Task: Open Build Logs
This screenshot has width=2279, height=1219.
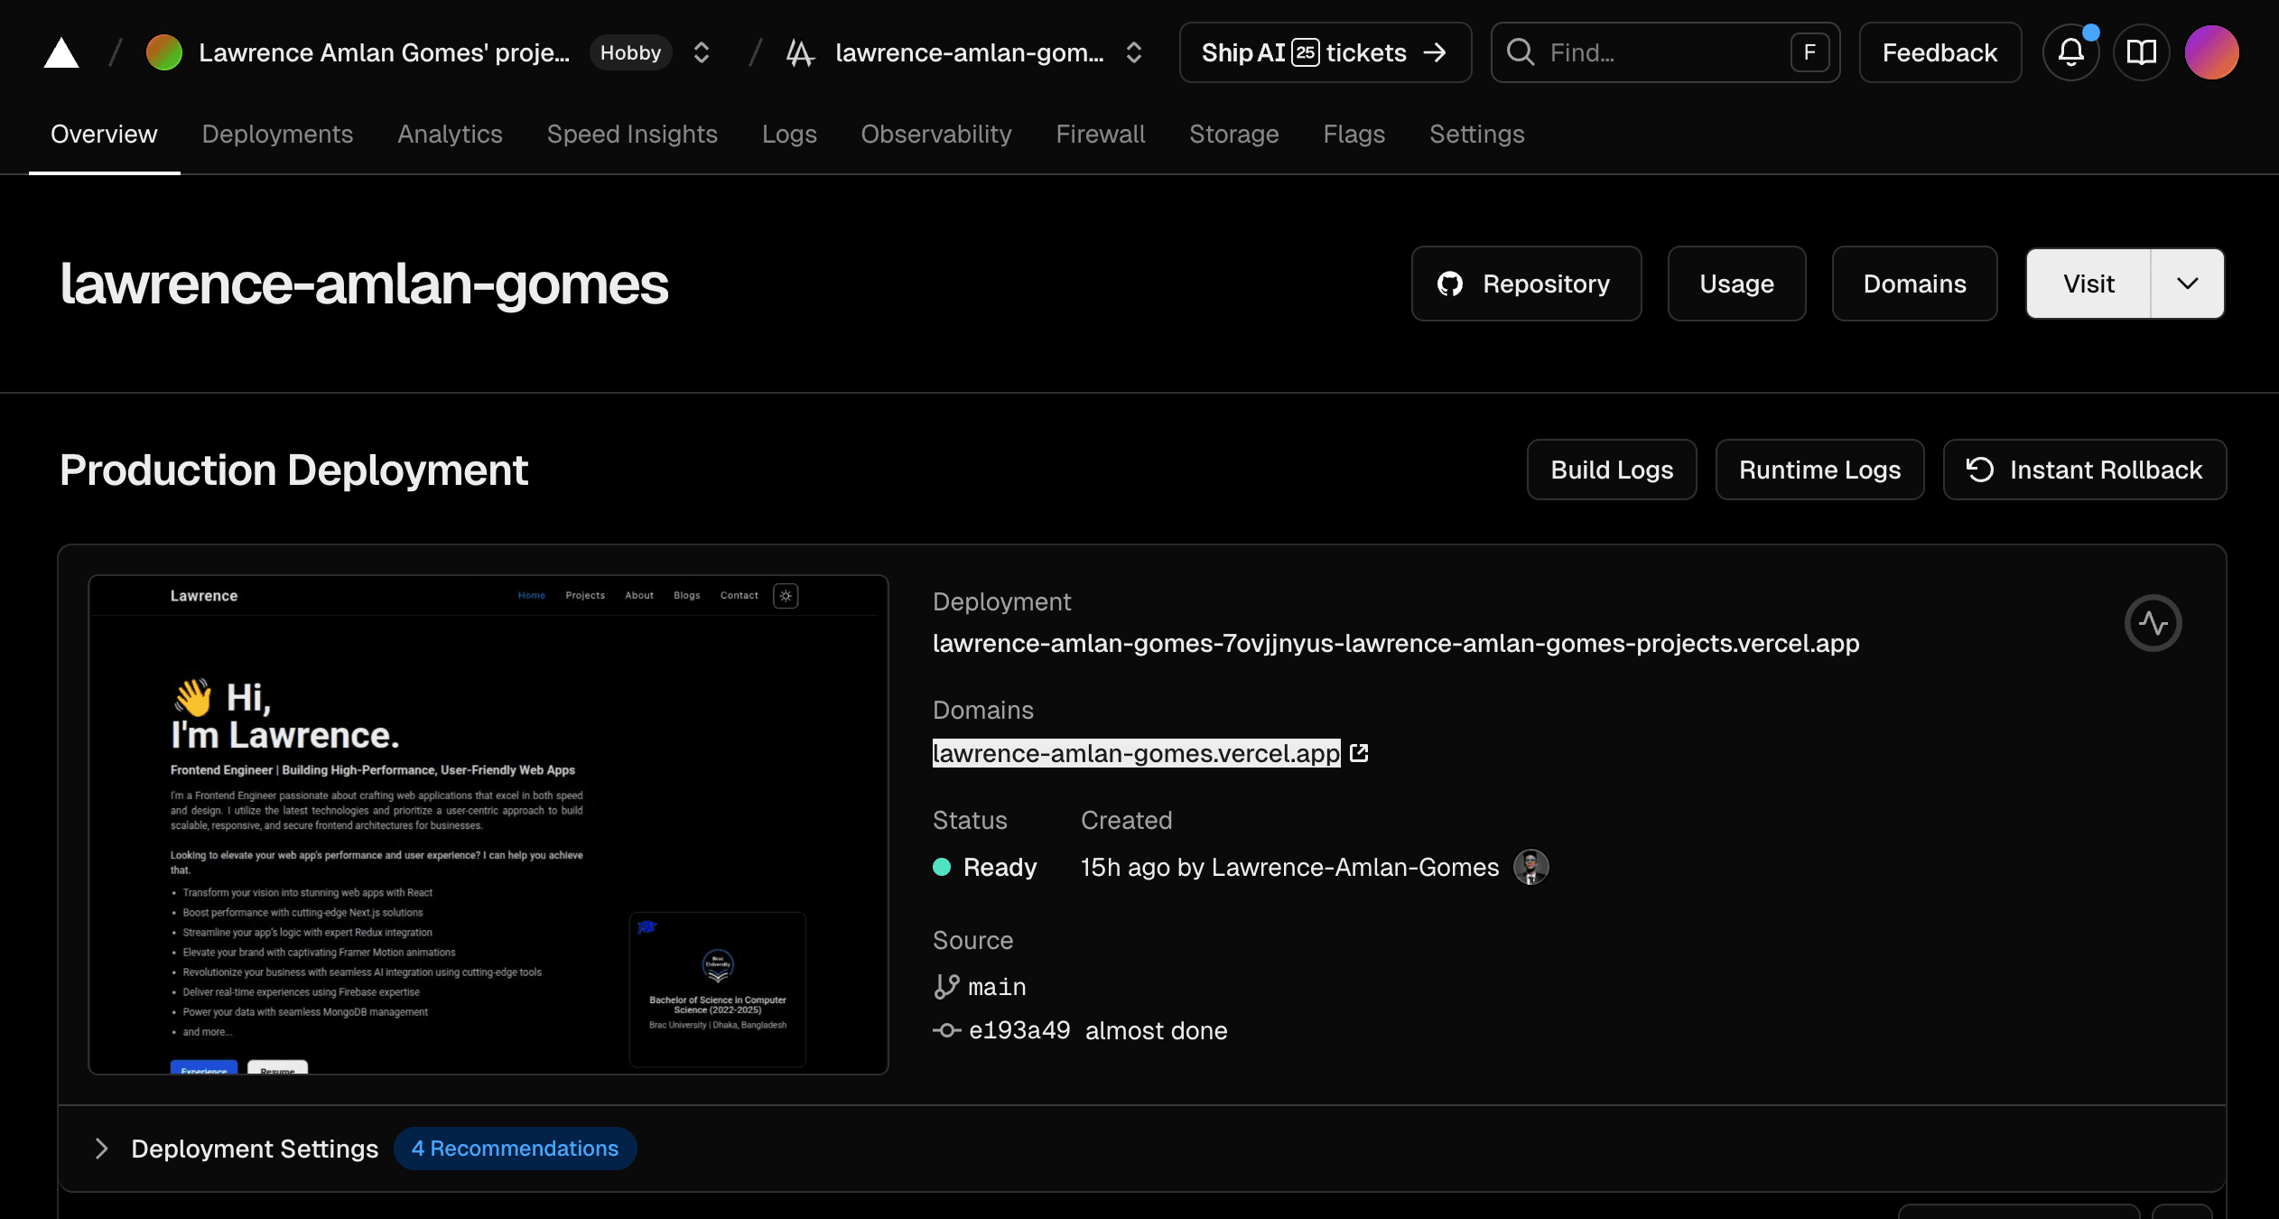Action: [x=1611, y=470]
